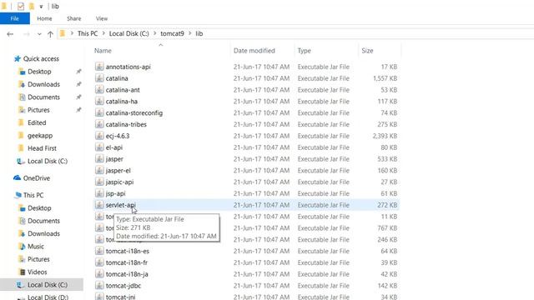Select This PC in navigation pane

click(33, 195)
